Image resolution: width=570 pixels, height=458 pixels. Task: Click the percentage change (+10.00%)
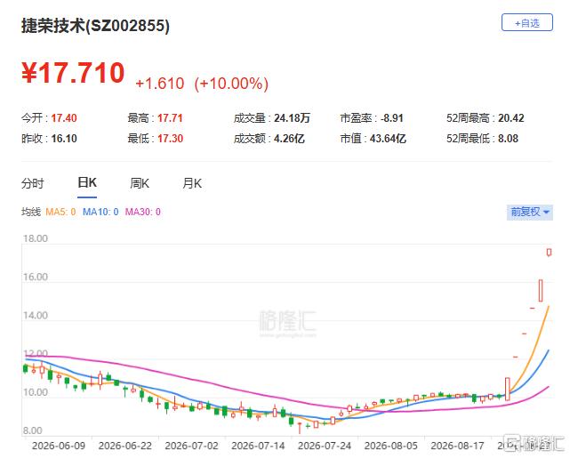click(231, 84)
